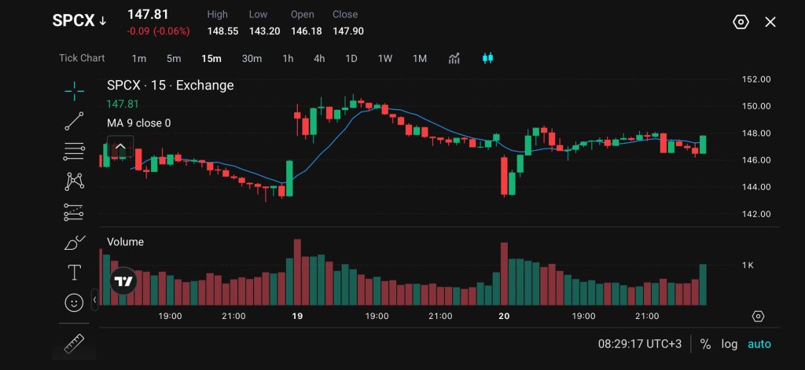Click the 142.00 price axis label
Viewport: 805px width, 370px height.
pos(756,214)
